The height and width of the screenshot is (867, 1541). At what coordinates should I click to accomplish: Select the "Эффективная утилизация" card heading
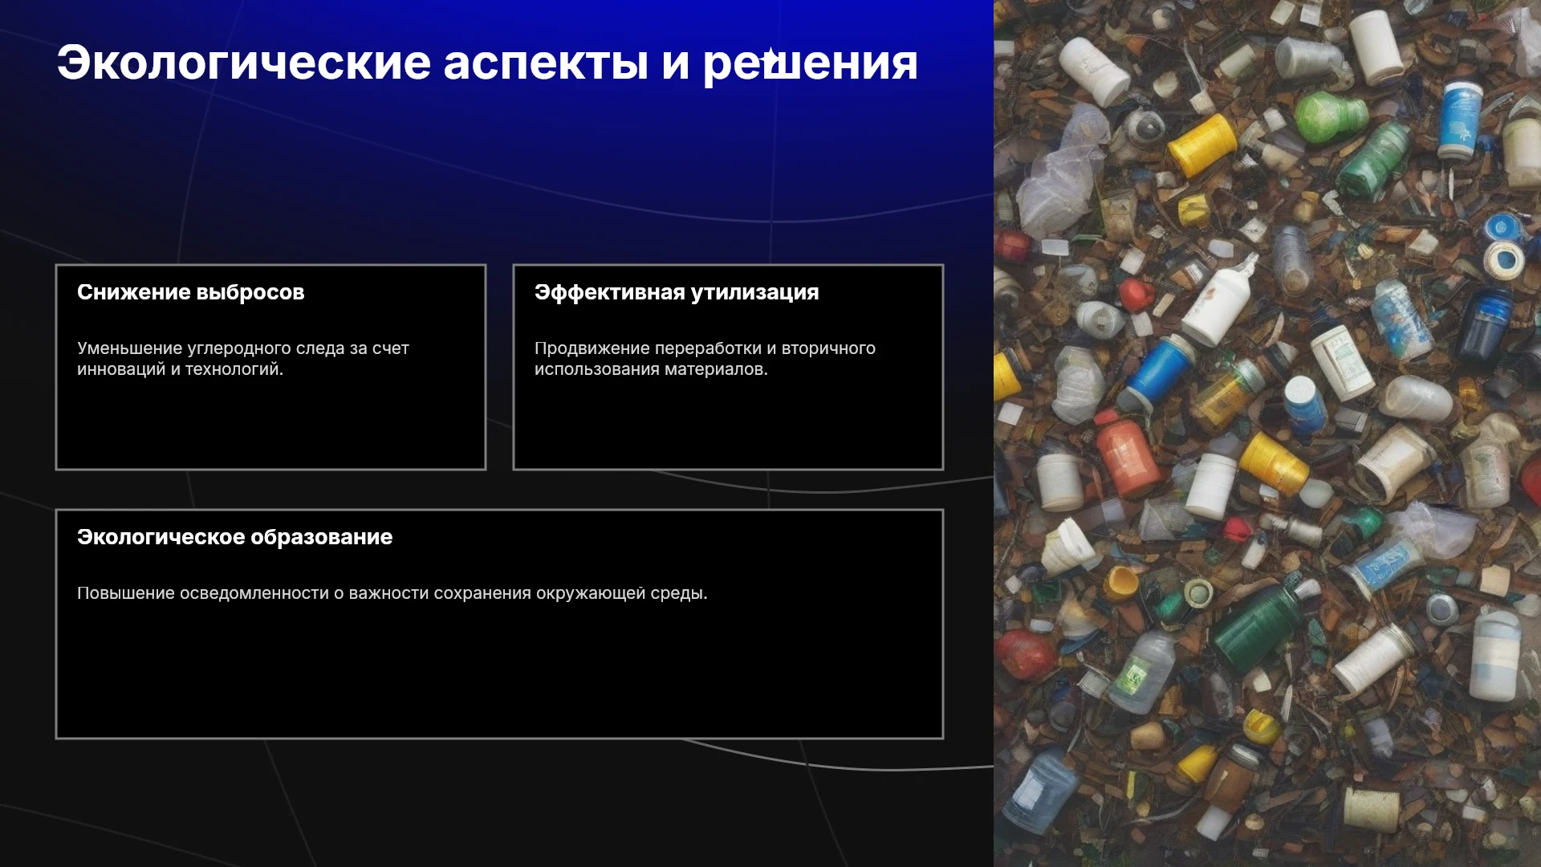tap(677, 292)
